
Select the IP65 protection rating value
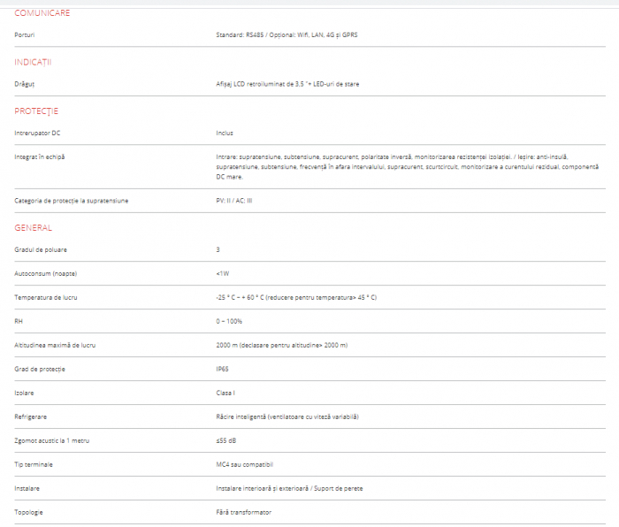coord(224,369)
